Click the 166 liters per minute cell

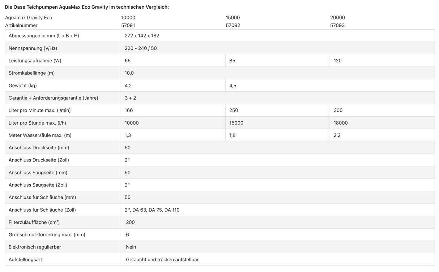129,110
